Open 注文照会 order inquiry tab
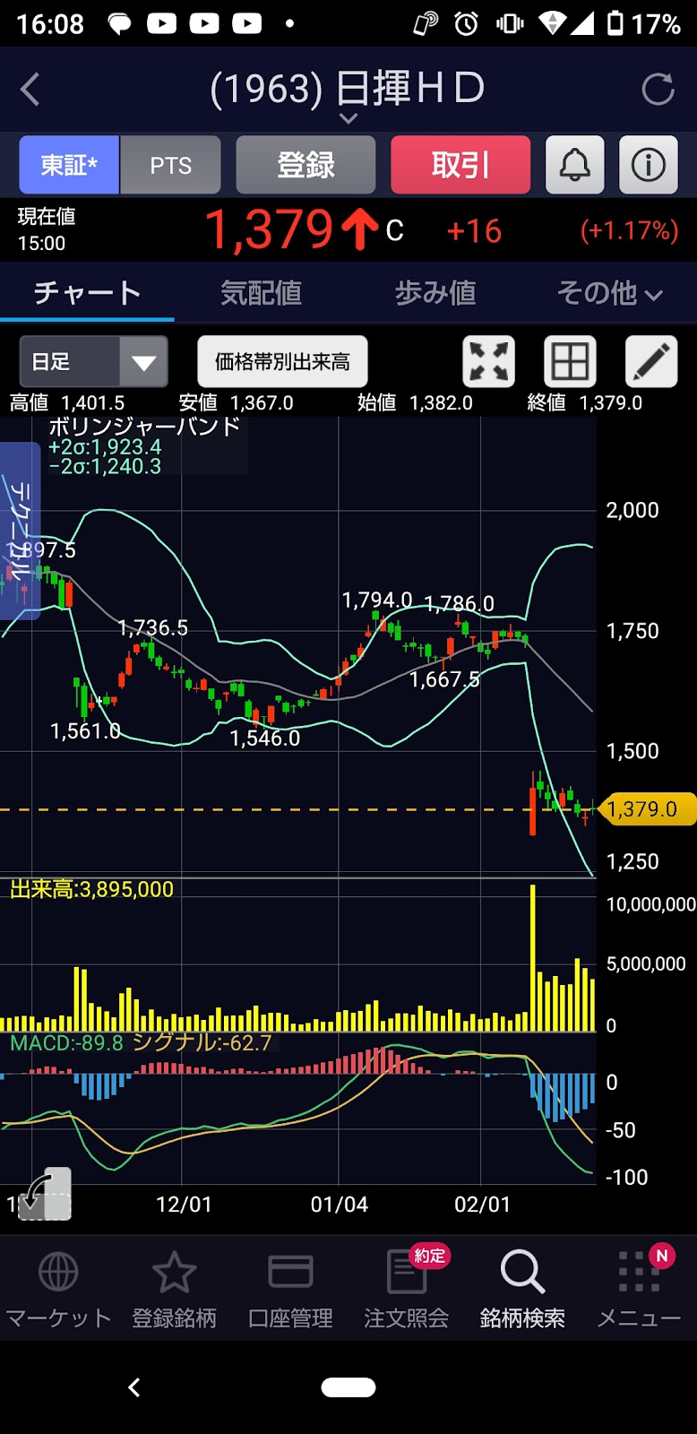Screen dimensions: 697x1434 407,1291
